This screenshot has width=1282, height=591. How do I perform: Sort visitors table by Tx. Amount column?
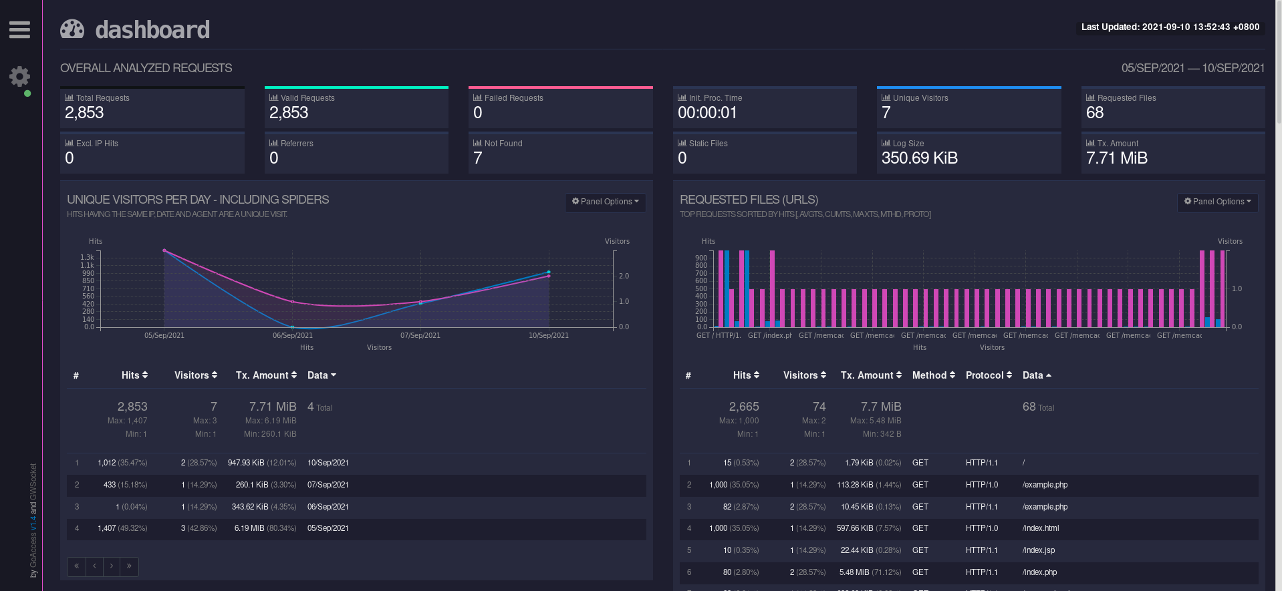(x=266, y=375)
